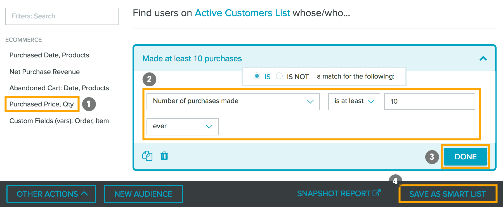The height and width of the screenshot is (207, 503).
Task: Click the Filters search input field
Action: pyautogui.click(x=62, y=16)
